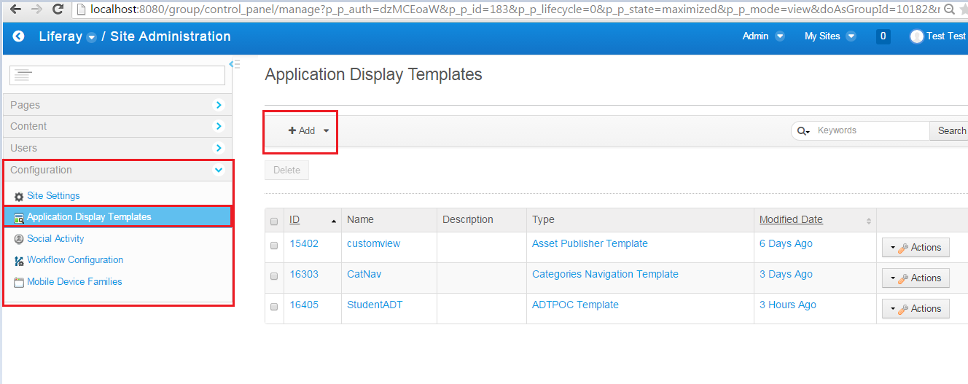Screen dimensions: 968x384
Task: Click the Description column header
Action: coord(468,220)
